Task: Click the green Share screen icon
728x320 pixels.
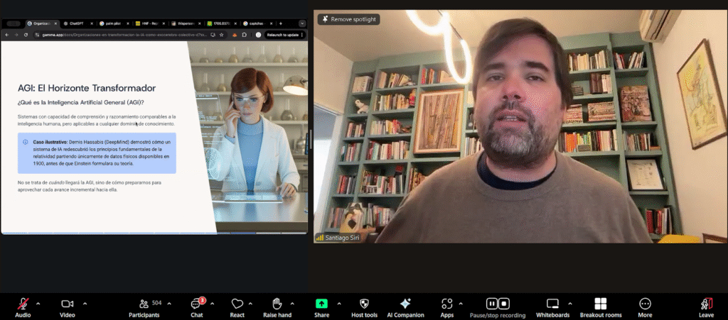Action: tap(321, 304)
